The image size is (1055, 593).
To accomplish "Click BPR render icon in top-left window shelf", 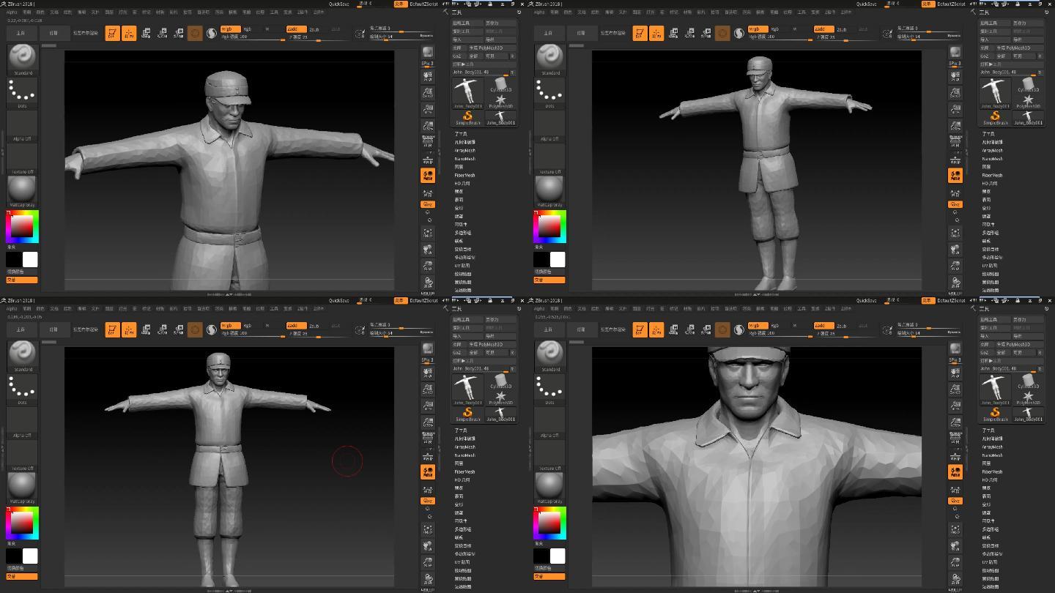I will click(428, 52).
